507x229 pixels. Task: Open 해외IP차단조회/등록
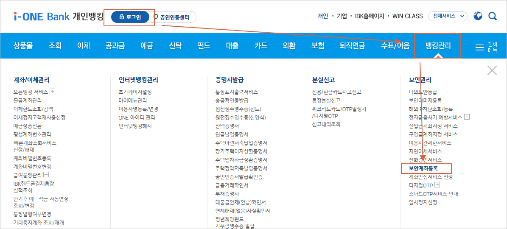pos(431,109)
